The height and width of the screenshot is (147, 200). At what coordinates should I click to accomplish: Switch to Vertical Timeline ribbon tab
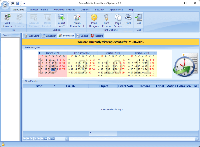pos(39,10)
